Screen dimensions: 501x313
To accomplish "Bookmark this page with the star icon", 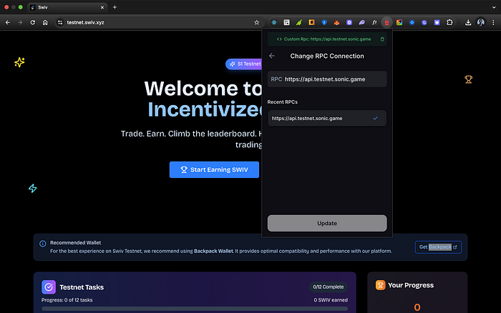I will (x=256, y=22).
